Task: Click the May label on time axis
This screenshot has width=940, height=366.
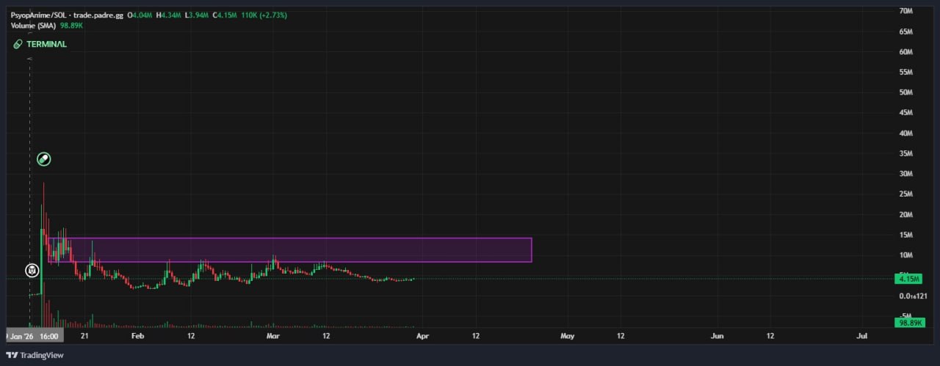Action: pos(567,336)
